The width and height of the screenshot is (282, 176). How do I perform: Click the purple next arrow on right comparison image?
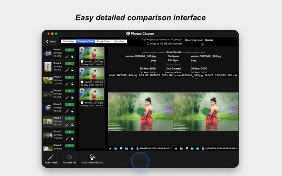coord(233,112)
